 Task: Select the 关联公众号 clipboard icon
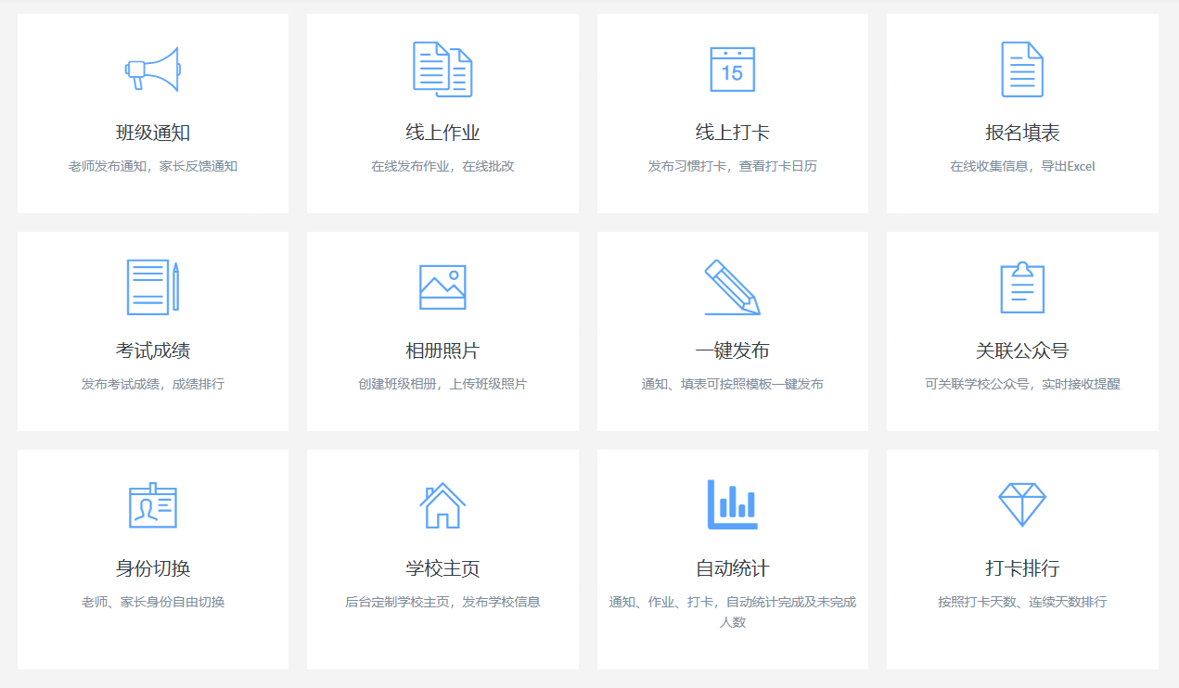[x=1022, y=287]
